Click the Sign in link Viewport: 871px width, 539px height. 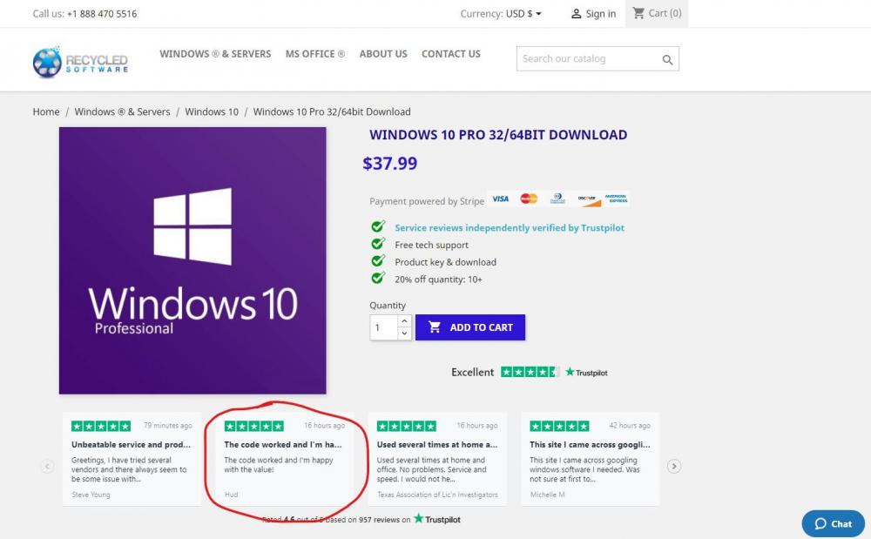(x=600, y=14)
